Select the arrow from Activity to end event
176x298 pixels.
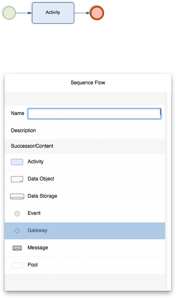click(82, 13)
